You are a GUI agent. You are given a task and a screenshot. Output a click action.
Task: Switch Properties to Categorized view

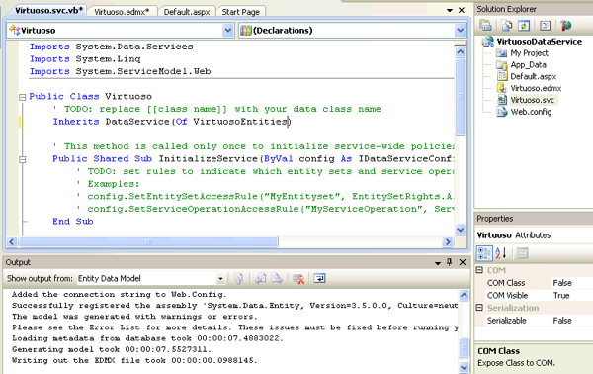tap(484, 253)
